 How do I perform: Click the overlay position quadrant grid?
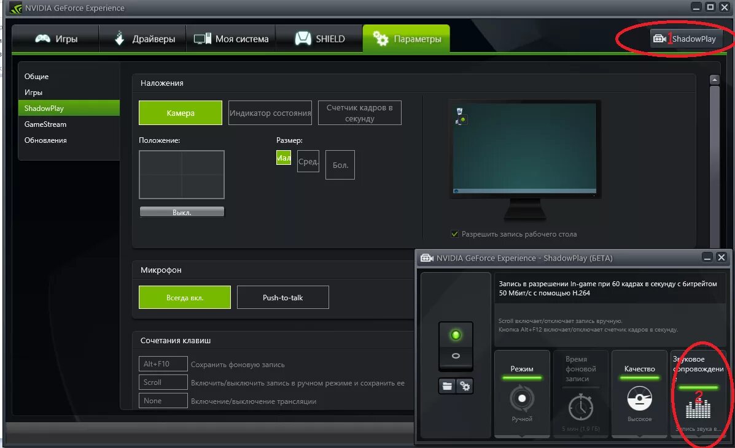click(x=182, y=175)
